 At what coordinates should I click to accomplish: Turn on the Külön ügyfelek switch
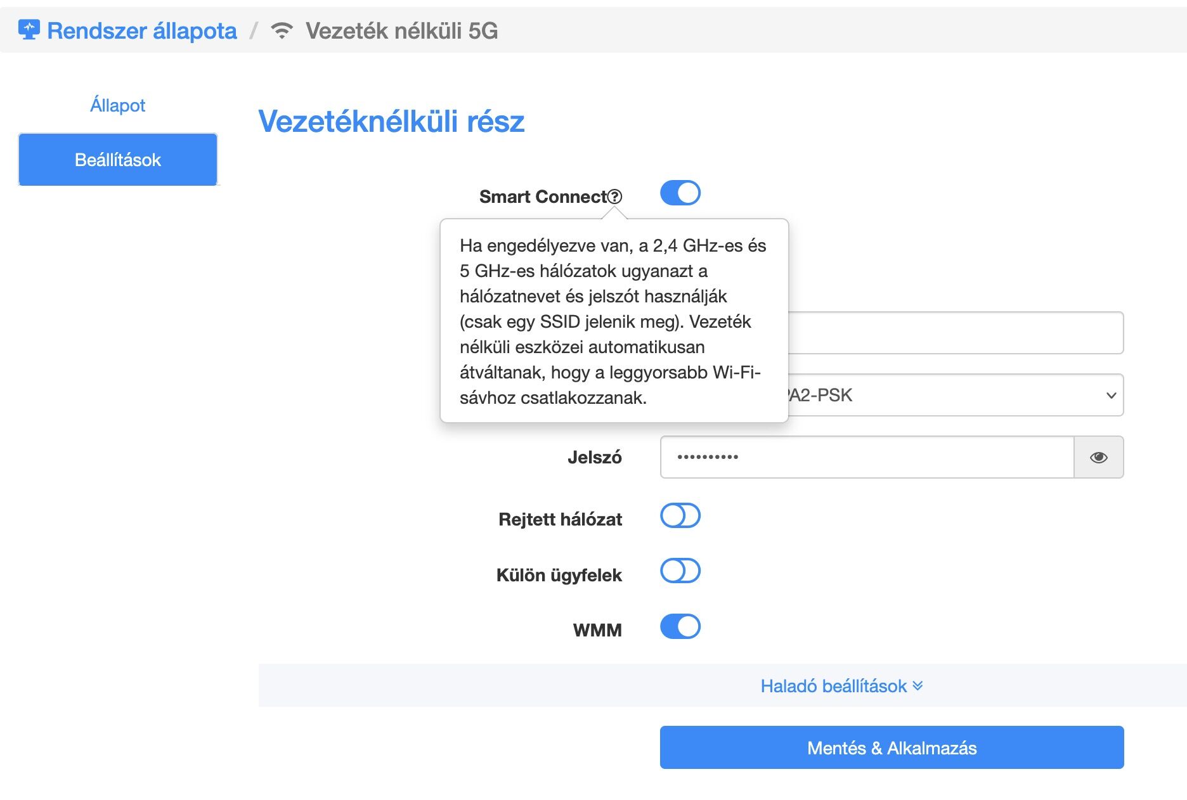coord(680,571)
